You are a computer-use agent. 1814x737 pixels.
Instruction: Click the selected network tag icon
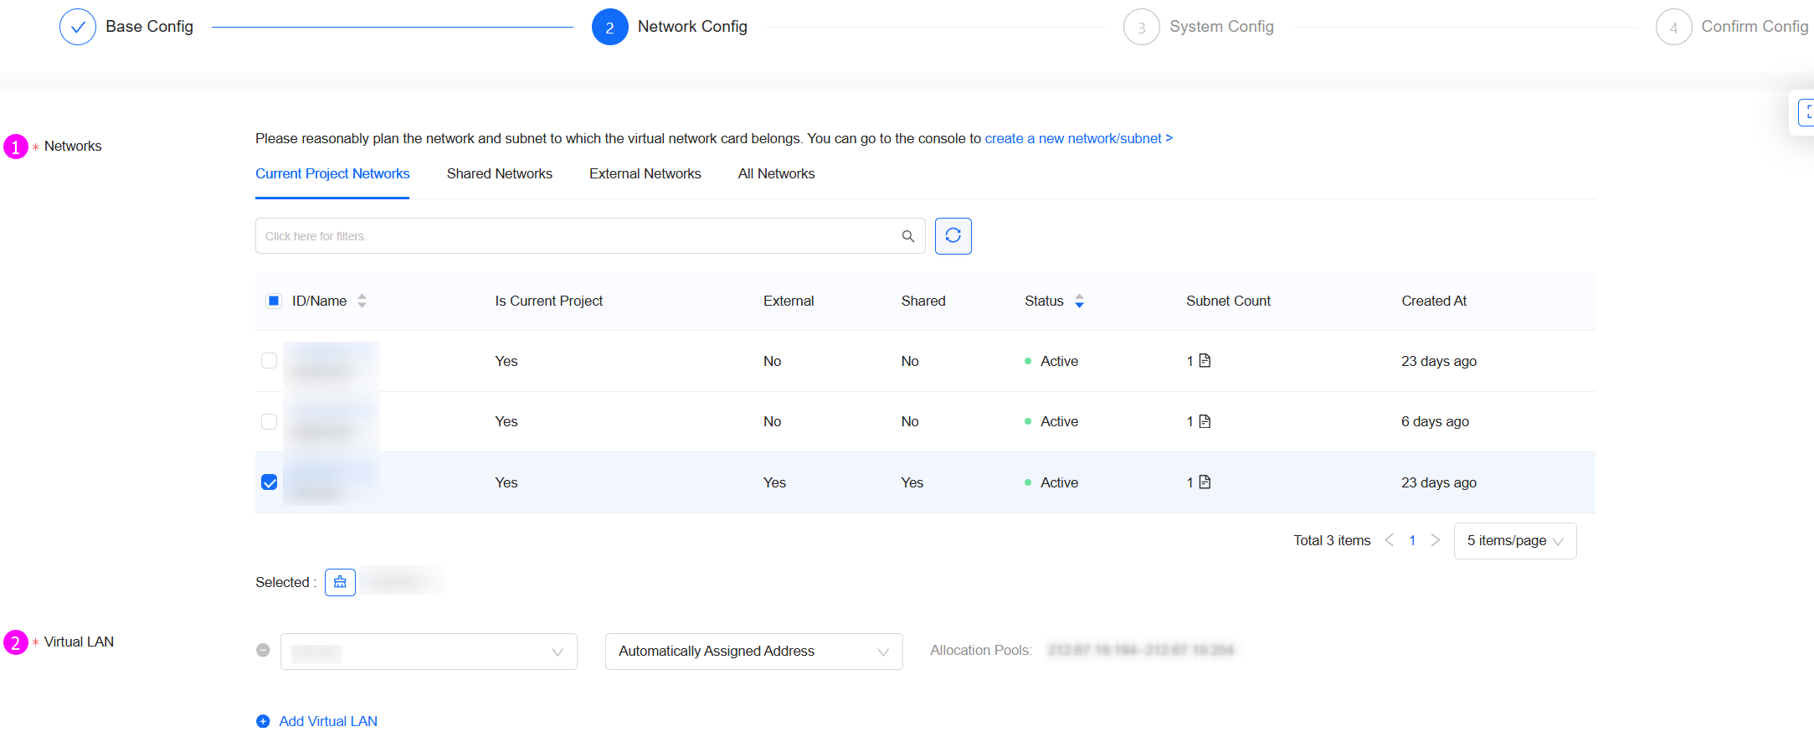tap(340, 582)
